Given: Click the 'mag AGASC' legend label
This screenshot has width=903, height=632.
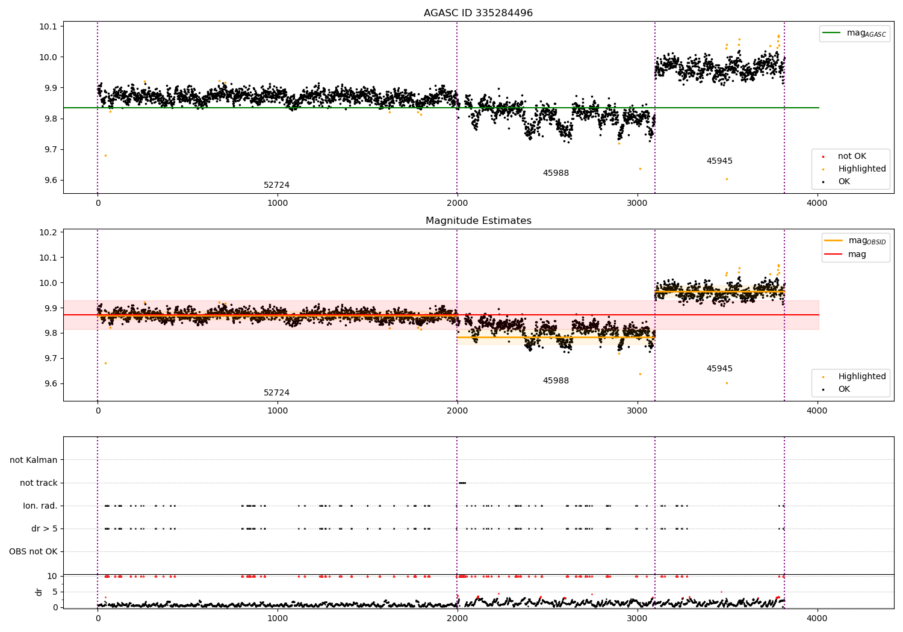Looking at the screenshot, I should (x=866, y=34).
